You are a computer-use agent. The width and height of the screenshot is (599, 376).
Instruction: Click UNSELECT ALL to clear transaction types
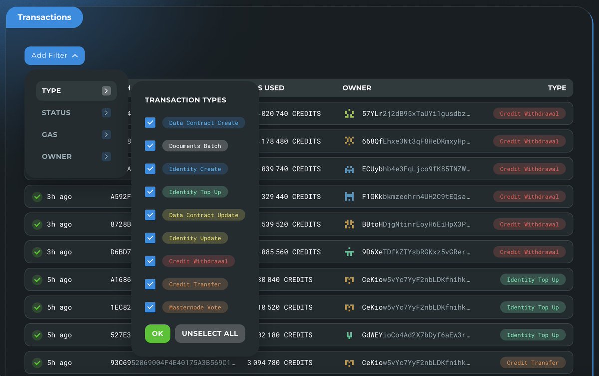pyautogui.click(x=210, y=333)
